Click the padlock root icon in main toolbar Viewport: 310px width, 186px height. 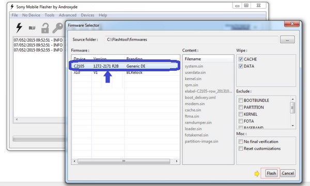click(45, 28)
